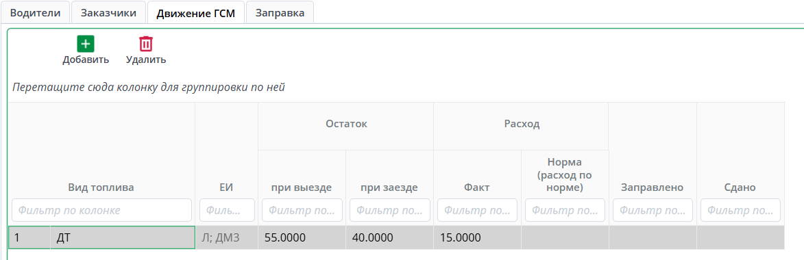Click the Остаток group header
804x260 pixels.
click(x=346, y=124)
